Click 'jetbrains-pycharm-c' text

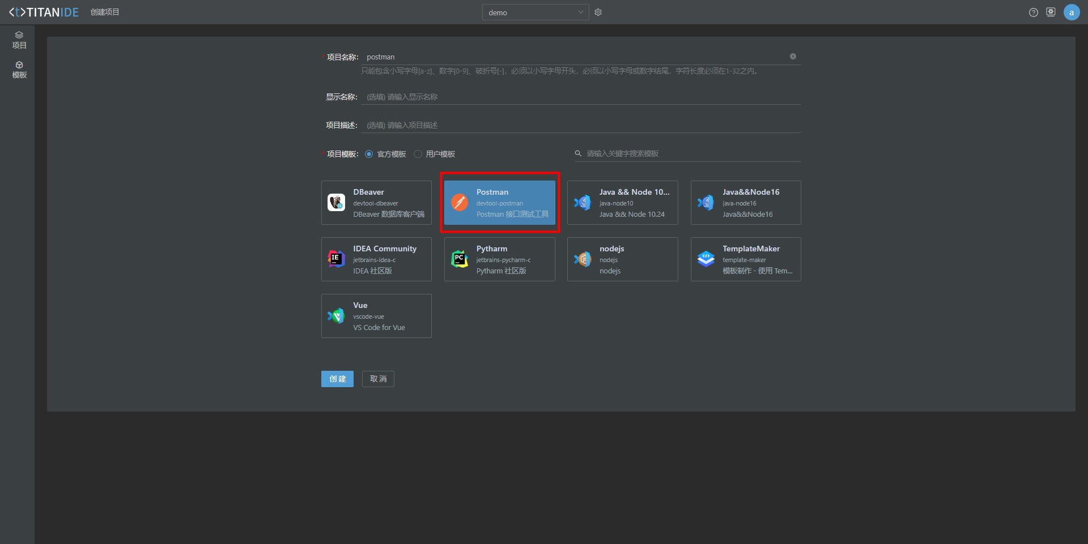coord(503,260)
